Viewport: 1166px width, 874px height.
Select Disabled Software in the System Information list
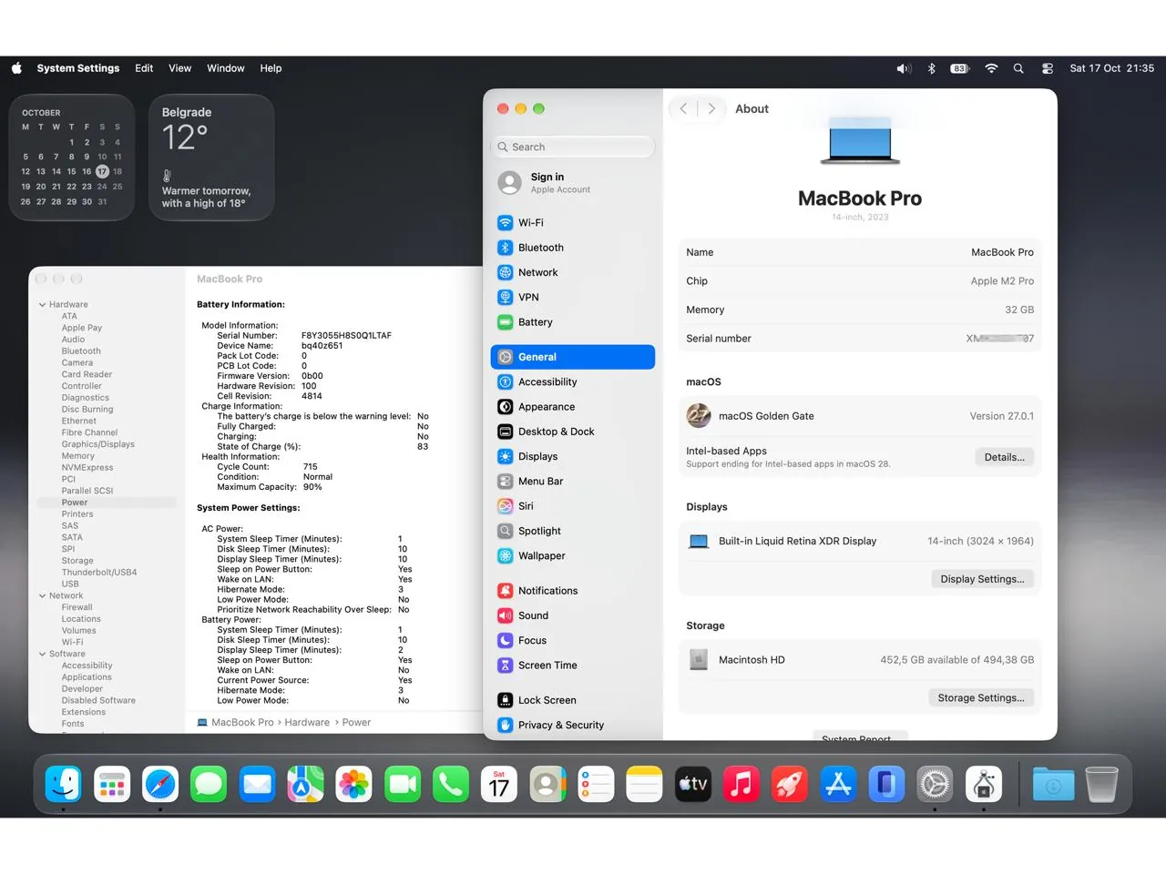[98, 701]
